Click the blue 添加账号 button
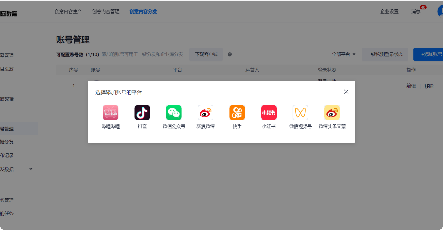 tap(430, 54)
